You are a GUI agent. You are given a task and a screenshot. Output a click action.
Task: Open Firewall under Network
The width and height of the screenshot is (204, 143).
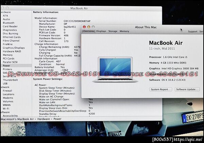(x=7, y=91)
